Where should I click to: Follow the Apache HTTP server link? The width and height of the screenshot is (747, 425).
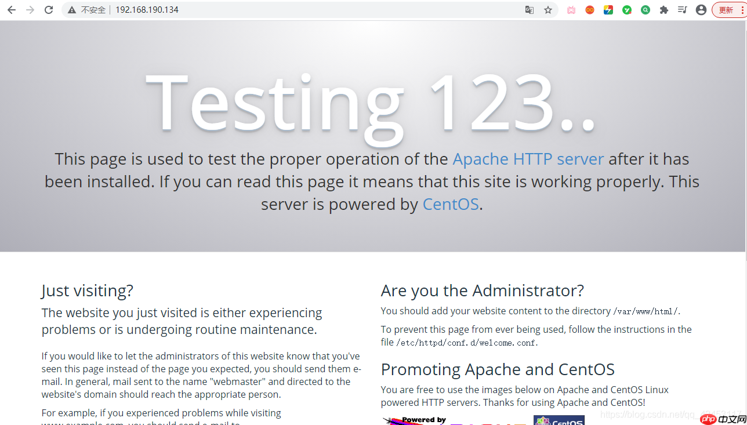click(528, 159)
